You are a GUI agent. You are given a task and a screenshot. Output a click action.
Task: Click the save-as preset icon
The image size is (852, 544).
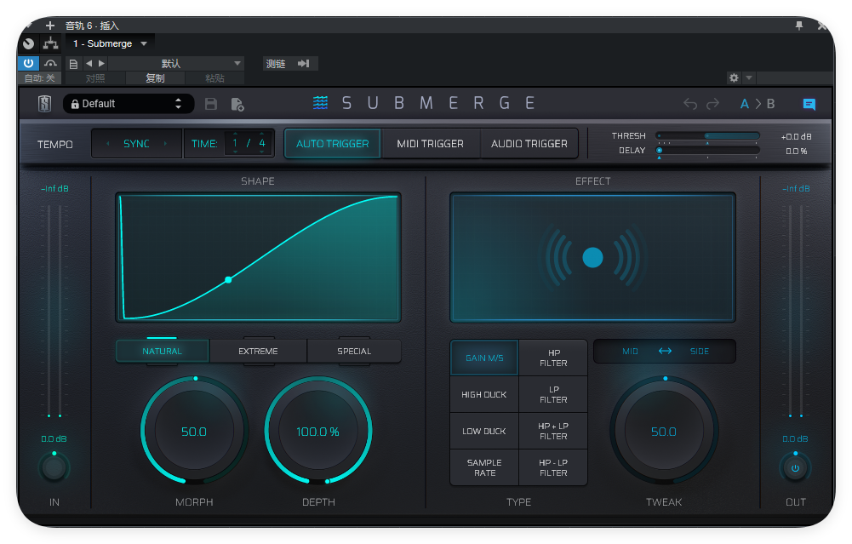237,105
